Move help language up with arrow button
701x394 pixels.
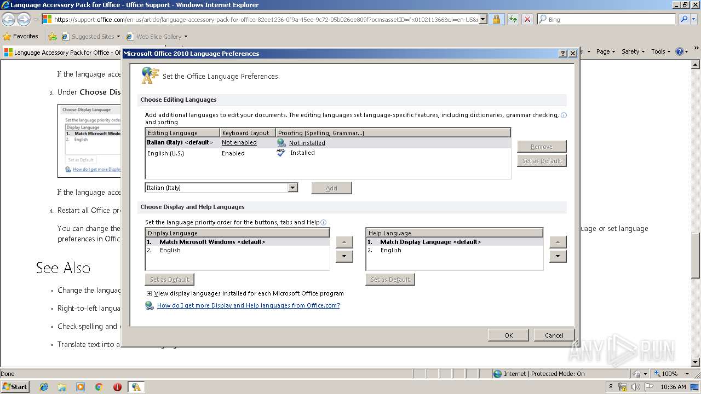558,242
